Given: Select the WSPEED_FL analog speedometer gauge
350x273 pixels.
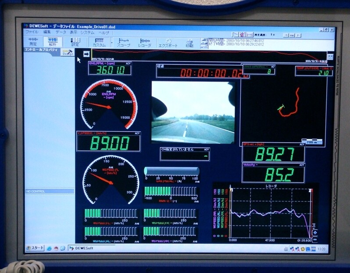Looking at the screenshot, I should point(111,180).
